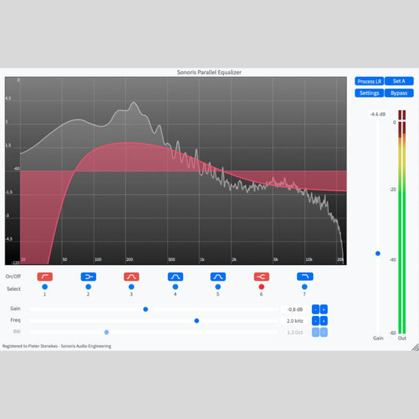Screen dimensions: 419x419
Task: Click the 'Sonoris Parallel Equalizer' title
Action: pyautogui.click(x=209, y=72)
